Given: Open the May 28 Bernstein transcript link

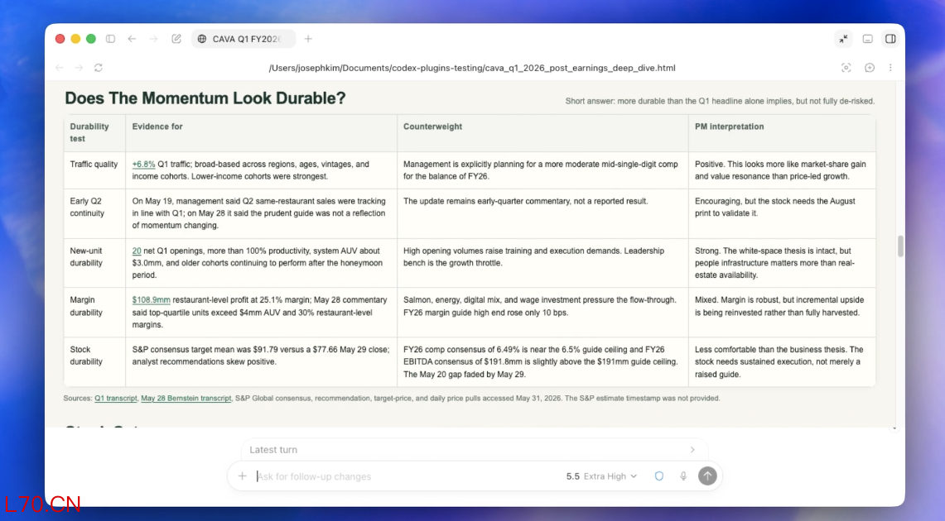Looking at the screenshot, I should (x=186, y=399).
